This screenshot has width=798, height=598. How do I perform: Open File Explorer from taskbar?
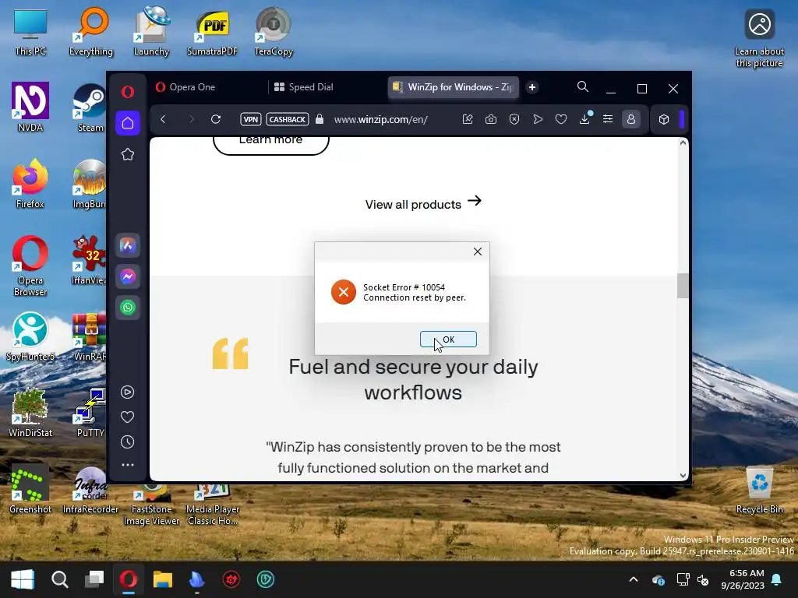tap(163, 579)
